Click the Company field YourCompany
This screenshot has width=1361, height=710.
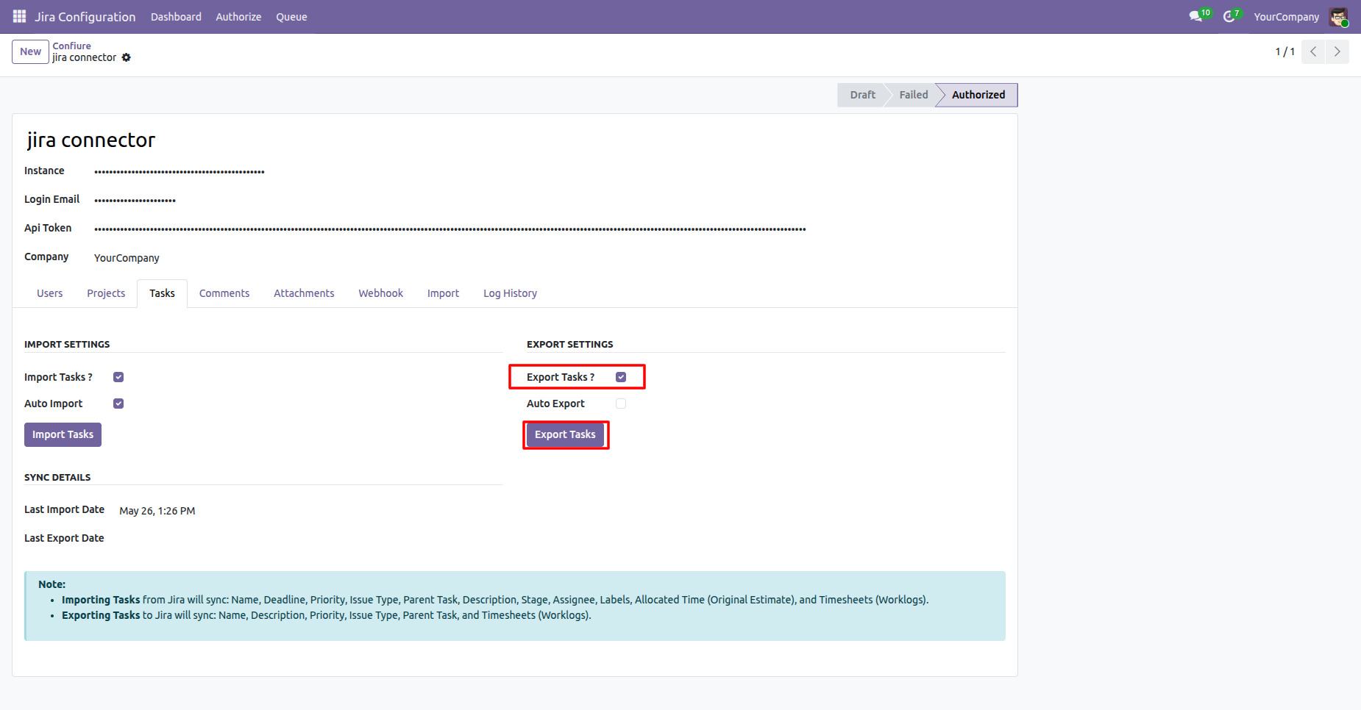click(127, 258)
